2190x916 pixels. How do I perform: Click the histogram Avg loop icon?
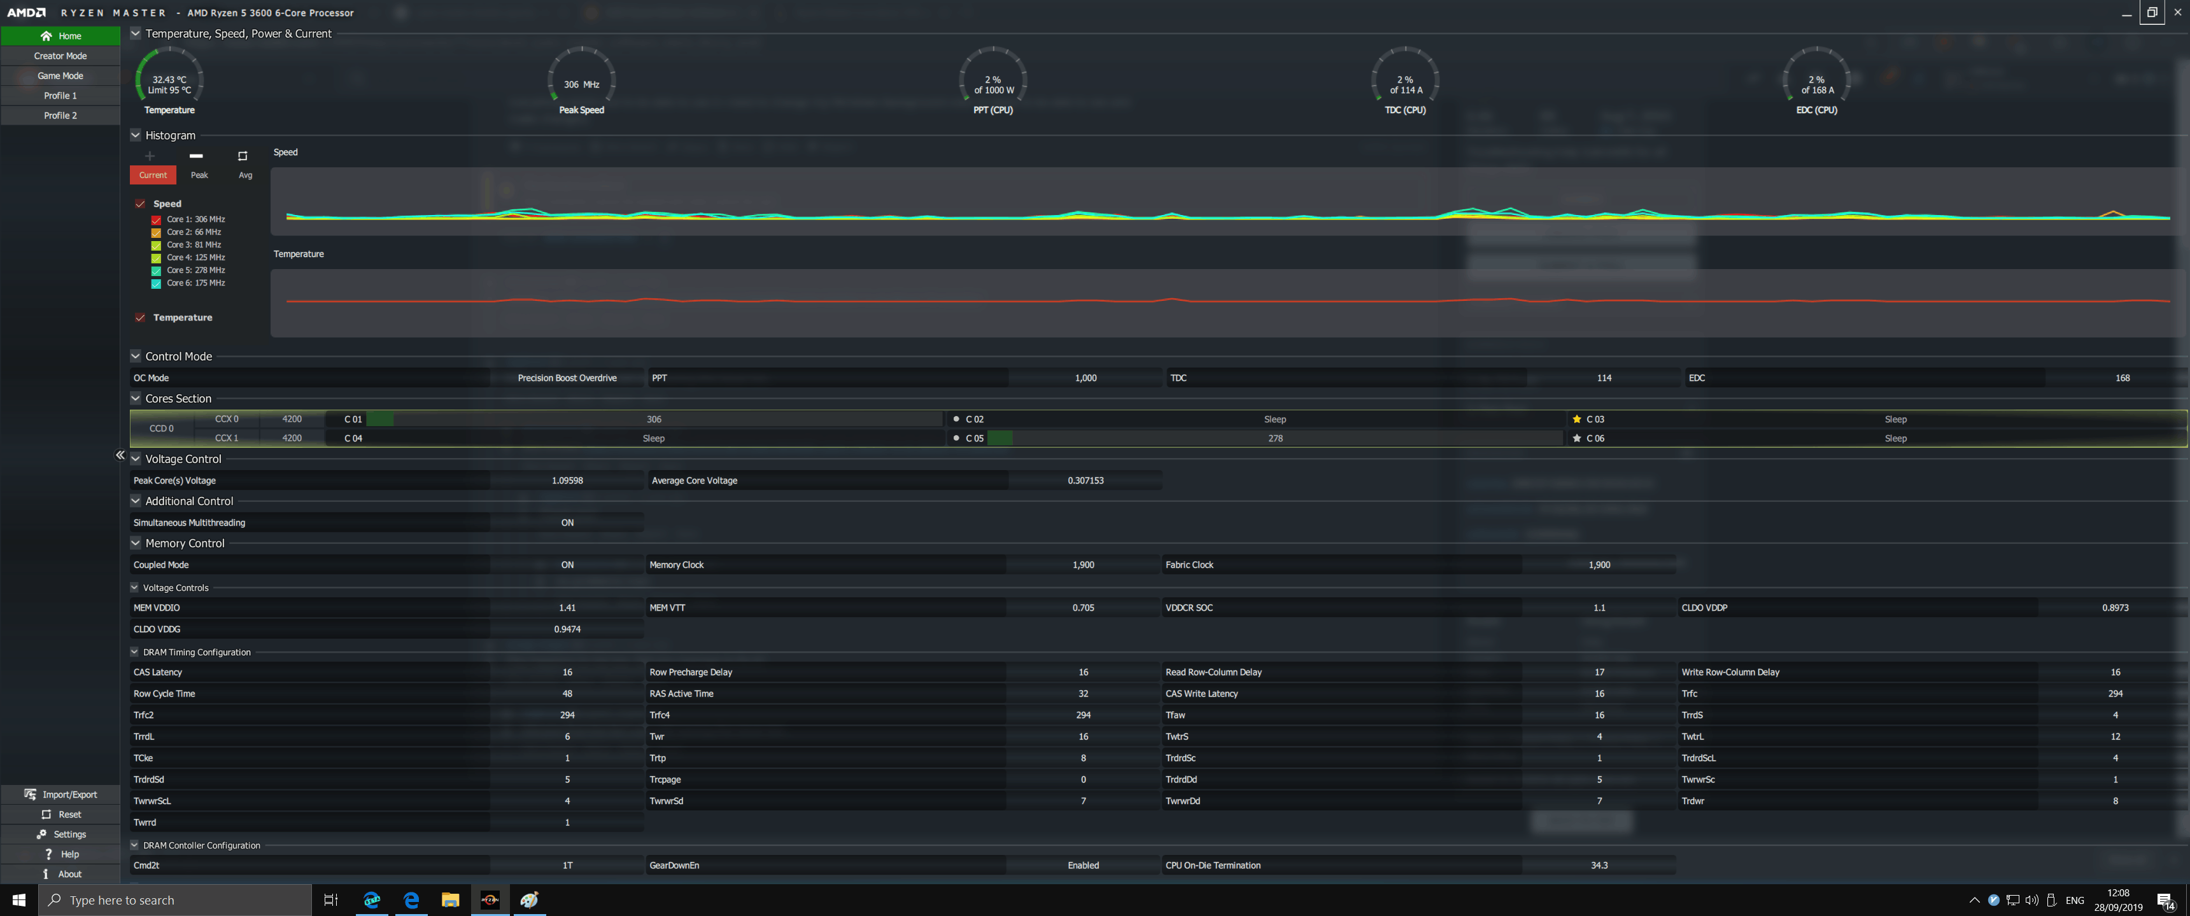pyautogui.click(x=243, y=156)
